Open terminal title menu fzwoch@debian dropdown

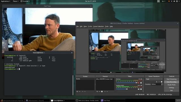pyautogui.click(x=39, y=53)
